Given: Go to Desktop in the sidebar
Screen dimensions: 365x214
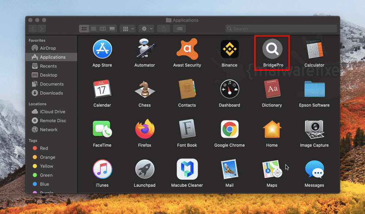Looking at the screenshot, I should coord(51,75).
